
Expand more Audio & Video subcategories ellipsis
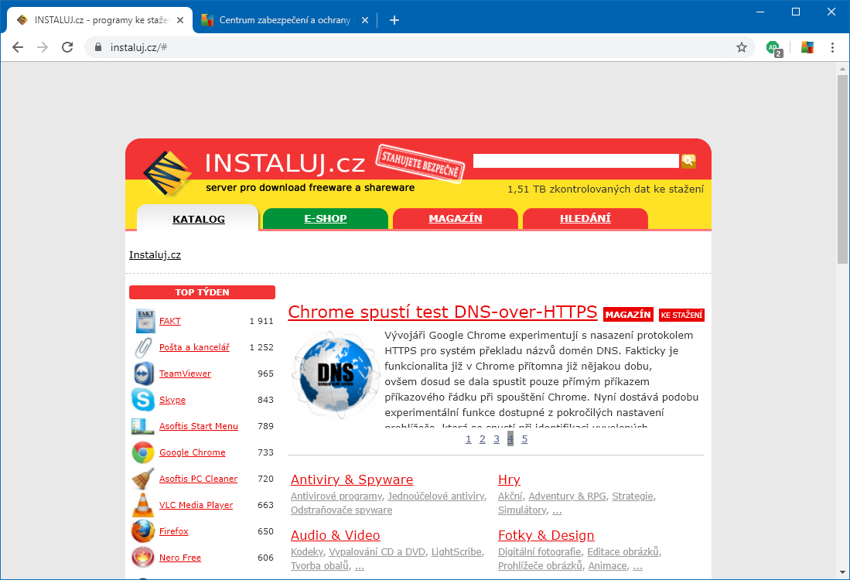pyautogui.click(x=359, y=566)
